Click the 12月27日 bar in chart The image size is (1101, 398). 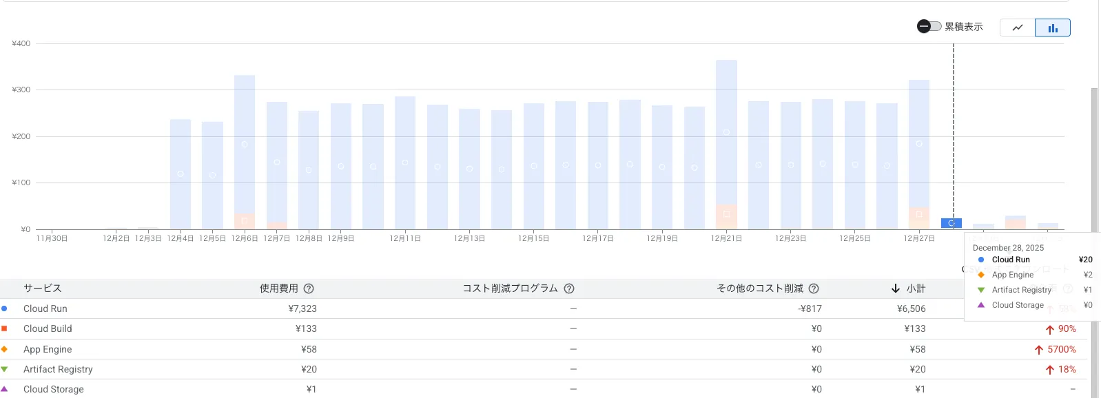click(x=919, y=154)
